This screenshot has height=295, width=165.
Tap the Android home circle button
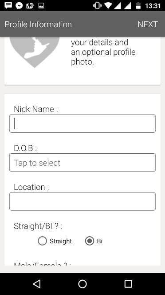point(82,284)
